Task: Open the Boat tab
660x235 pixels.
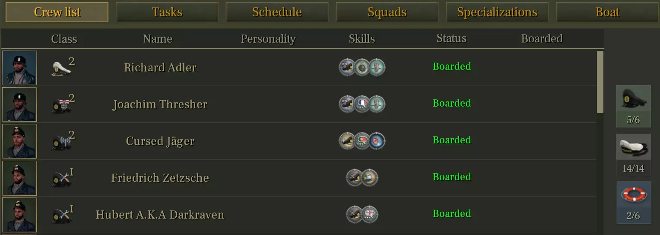Action: pyautogui.click(x=607, y=12)
